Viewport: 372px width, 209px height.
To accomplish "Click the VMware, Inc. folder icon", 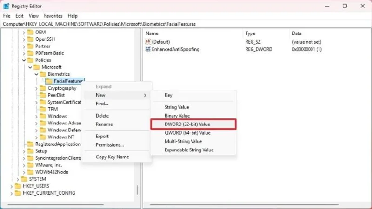I will pyautogui.click(x=30, y=165).
